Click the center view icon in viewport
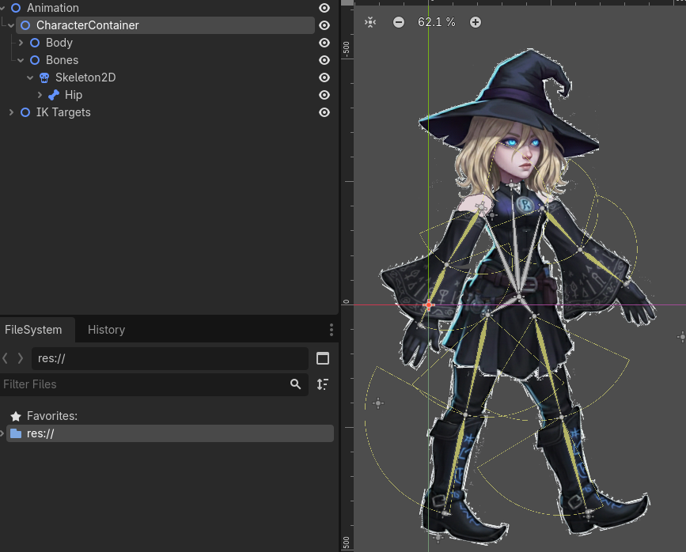Viewport: 686px width, 552px height. (x=370, y=22)
